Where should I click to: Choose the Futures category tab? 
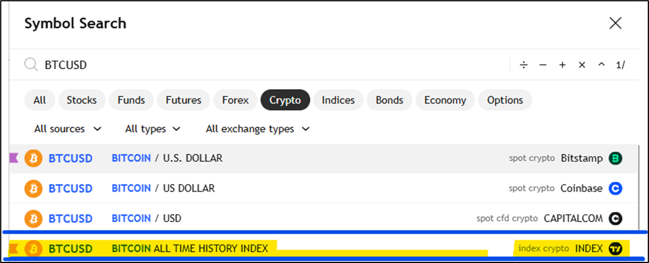(183, 100)
